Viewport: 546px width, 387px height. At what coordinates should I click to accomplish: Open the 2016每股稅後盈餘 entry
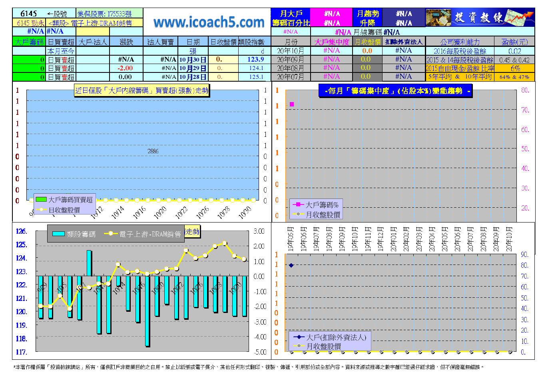coord(460,51)
